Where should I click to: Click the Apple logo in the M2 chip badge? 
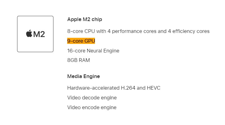click(29, 34)
